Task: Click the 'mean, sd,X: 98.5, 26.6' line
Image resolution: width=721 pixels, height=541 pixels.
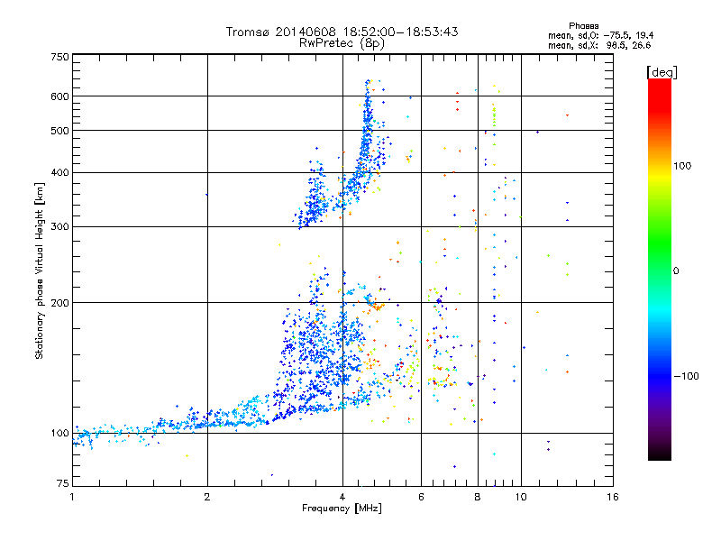Action: 599,45
